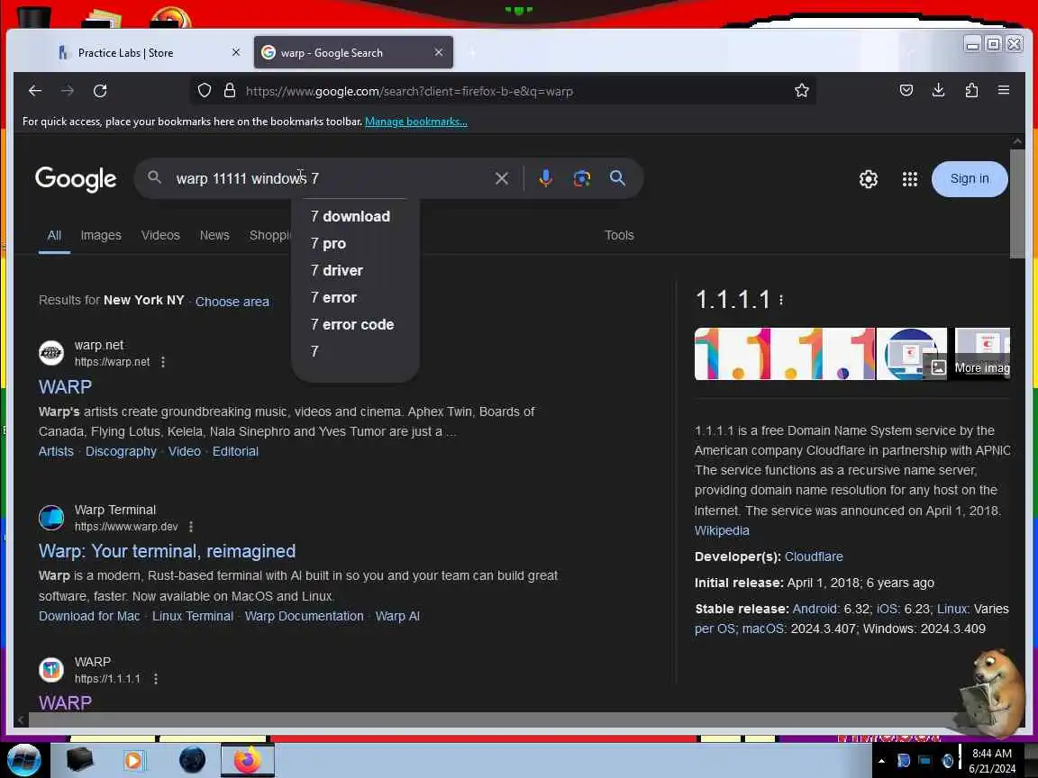Open the Warp Documentation sitelink

tap(304, 617)
